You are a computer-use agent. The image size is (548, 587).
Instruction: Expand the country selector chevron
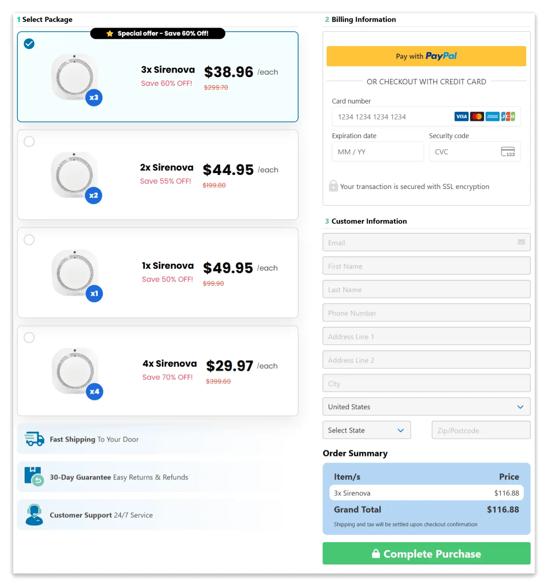point(520,406)
